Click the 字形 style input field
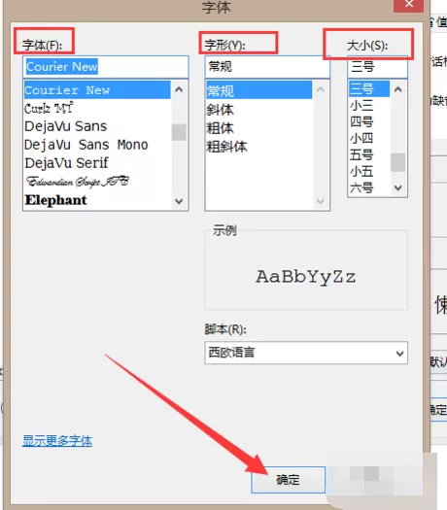 coord(267,67)
